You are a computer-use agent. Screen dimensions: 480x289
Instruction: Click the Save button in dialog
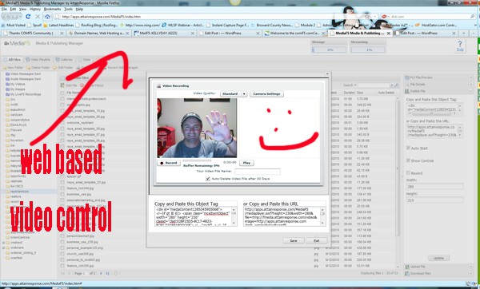[294, 241]
